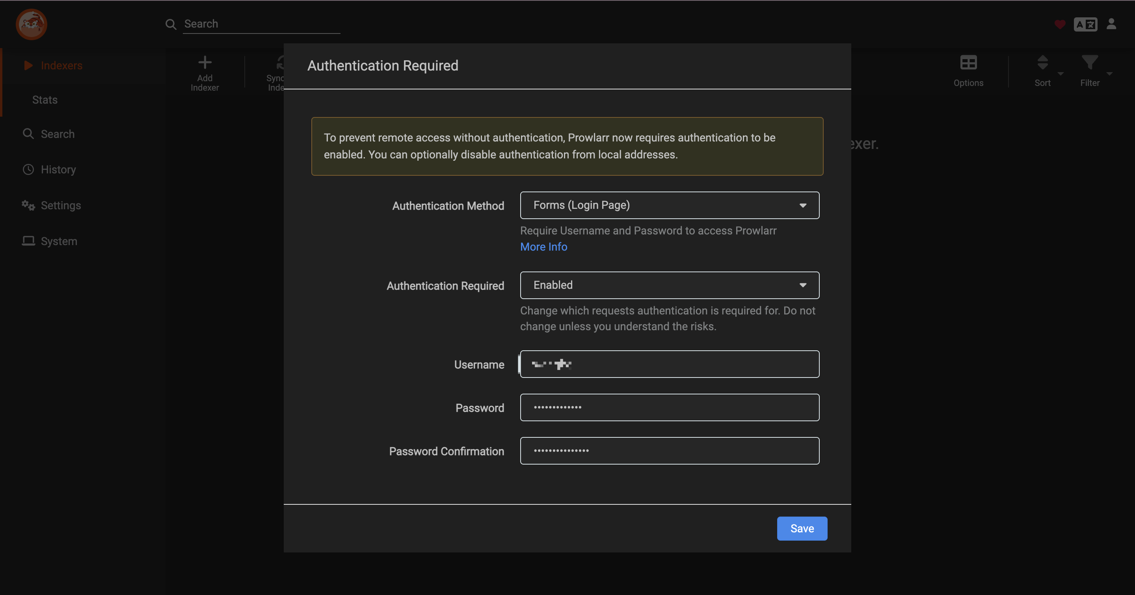
Task: Click into the Username field
Action: point(669,364)
